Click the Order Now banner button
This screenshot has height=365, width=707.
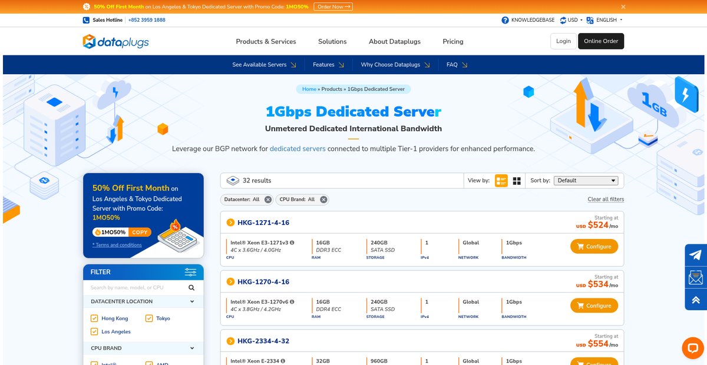pos(333,6)
